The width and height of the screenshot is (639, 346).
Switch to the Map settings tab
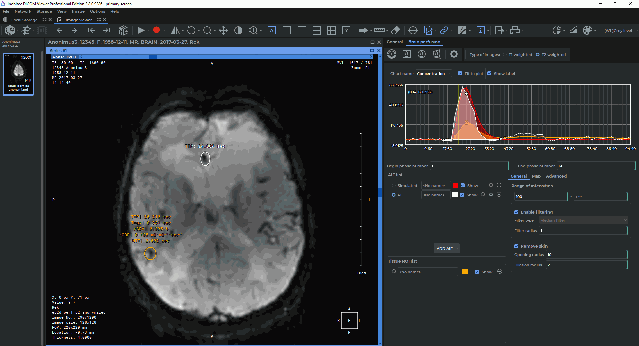pyautogui.click(x=536, y=176)
